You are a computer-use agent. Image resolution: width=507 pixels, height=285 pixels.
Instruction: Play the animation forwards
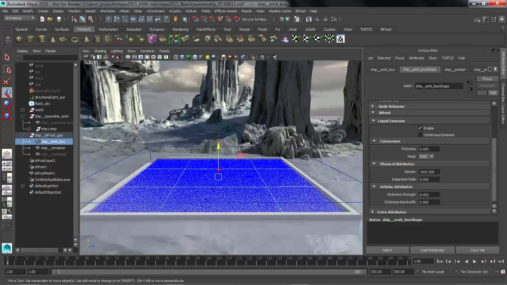pyautogui.click(x=475, y=262)
